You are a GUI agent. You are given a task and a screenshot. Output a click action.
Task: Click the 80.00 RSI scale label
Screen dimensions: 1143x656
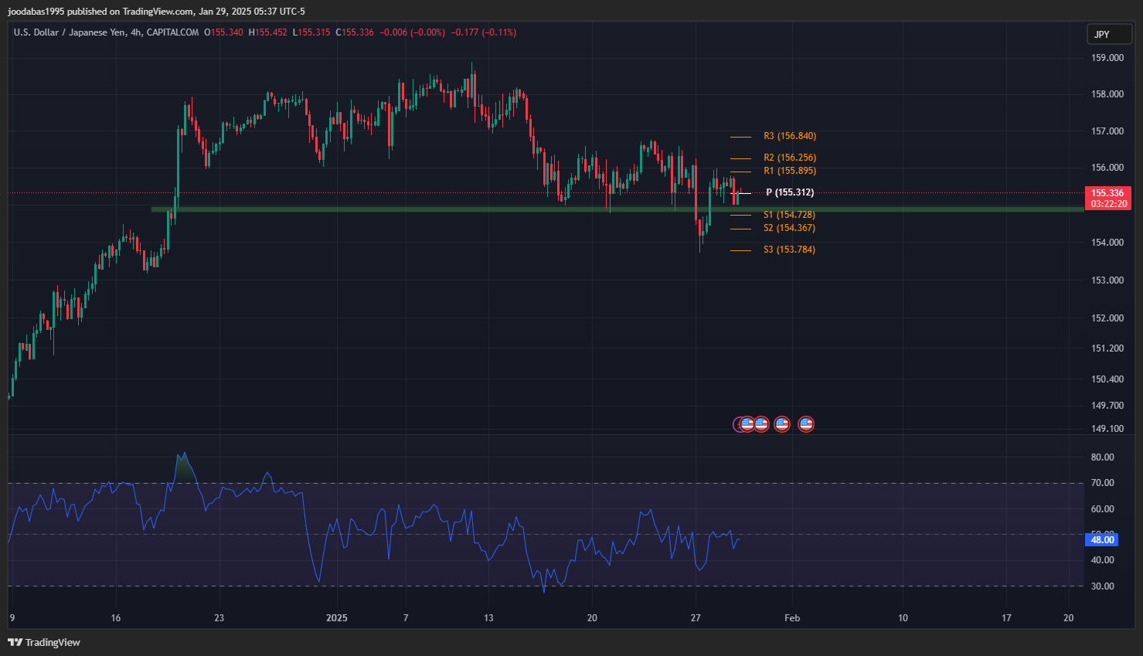(x=1103, y=457)
